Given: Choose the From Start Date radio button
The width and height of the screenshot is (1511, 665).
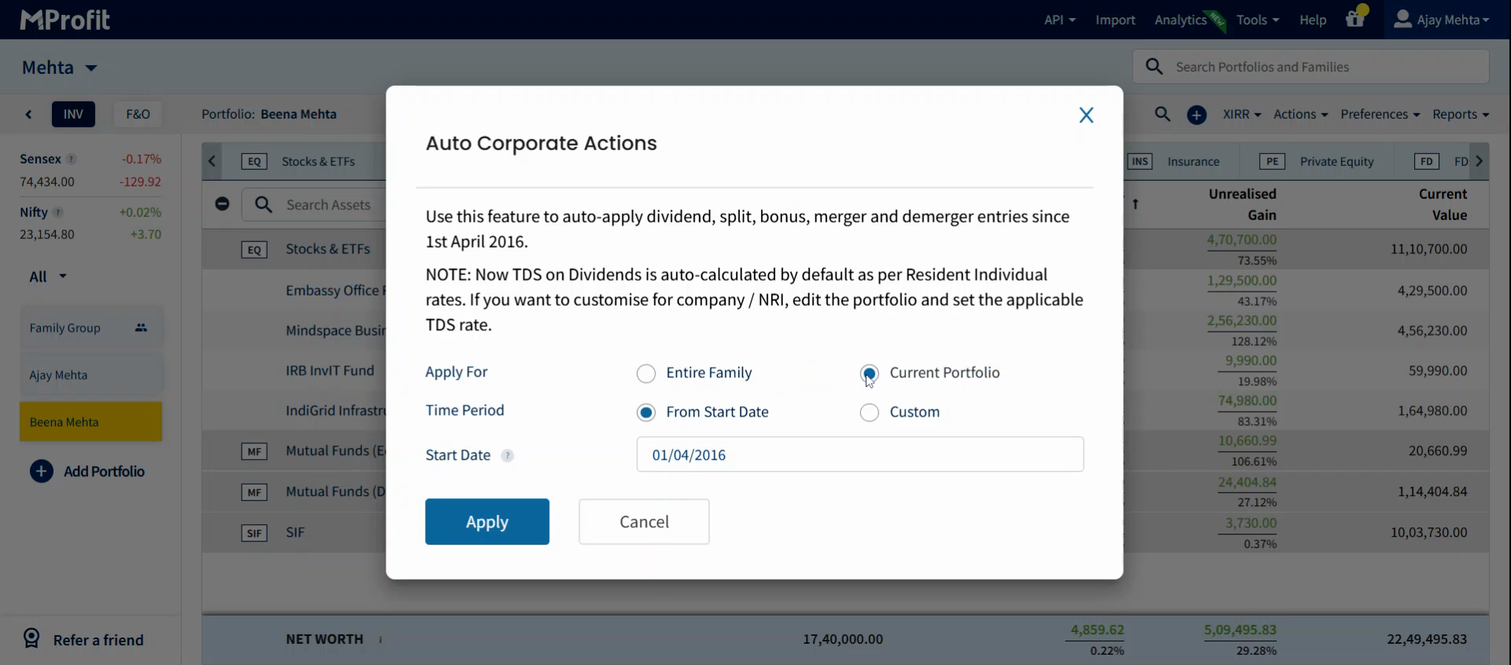Looking at the screenshot, I should tap(646, 413).
